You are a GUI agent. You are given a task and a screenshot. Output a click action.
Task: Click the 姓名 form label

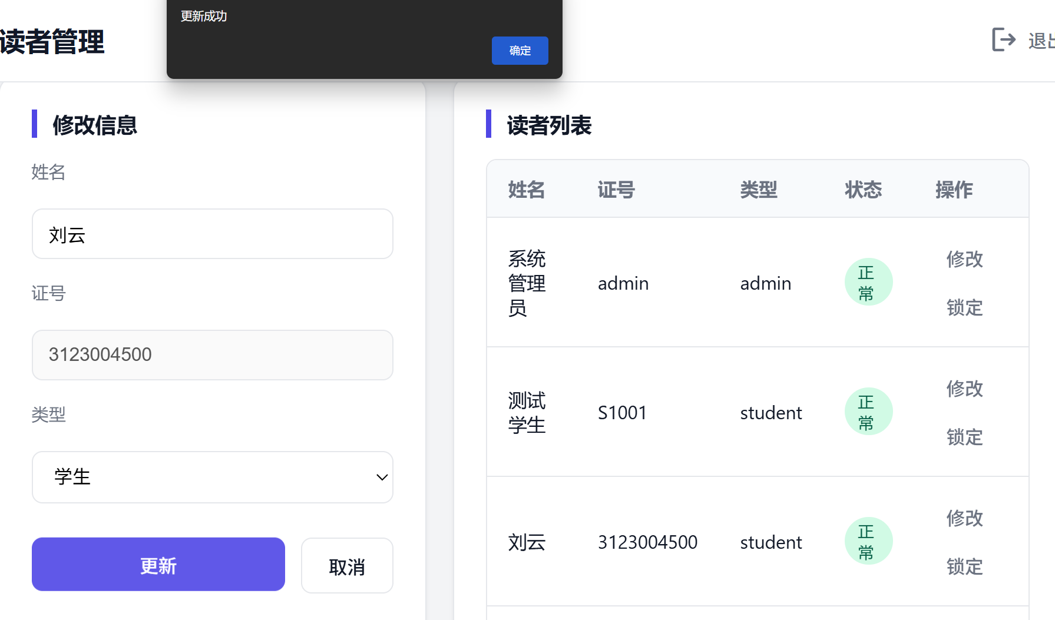(48, 172)
